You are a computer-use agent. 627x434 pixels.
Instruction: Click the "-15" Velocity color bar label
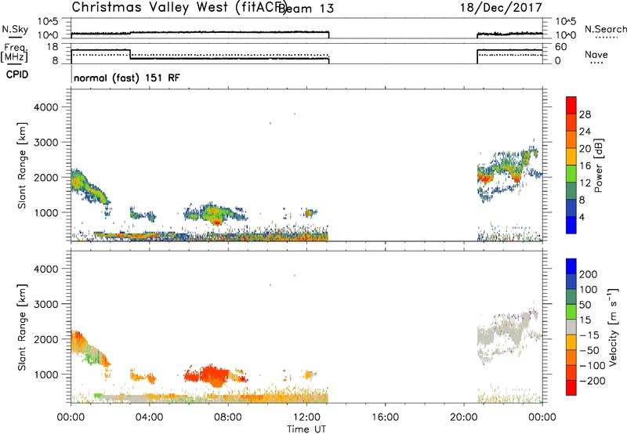589,335
